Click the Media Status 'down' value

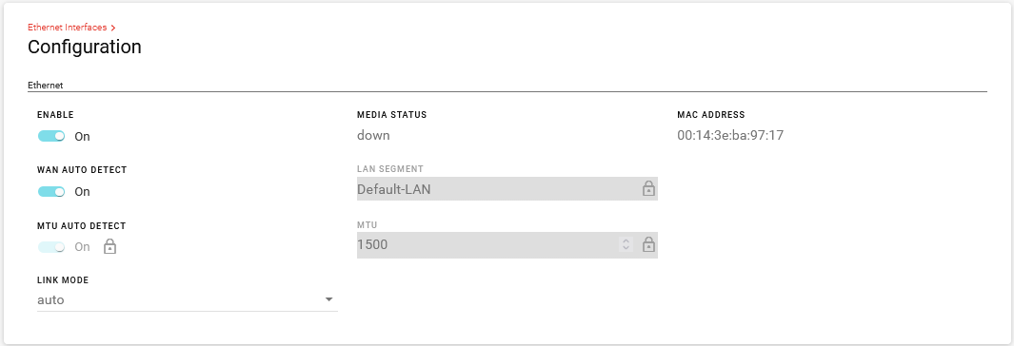[374, 136]
